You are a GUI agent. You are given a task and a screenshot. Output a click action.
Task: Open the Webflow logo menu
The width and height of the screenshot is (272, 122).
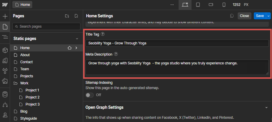point(5,5)
